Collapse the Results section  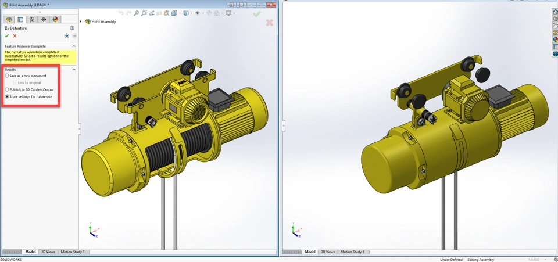click(x=74, y=69)
